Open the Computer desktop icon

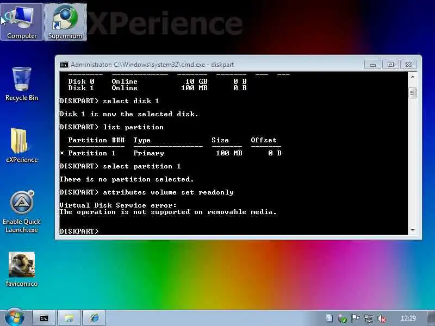pyautogui.click(x=22, y=22)
